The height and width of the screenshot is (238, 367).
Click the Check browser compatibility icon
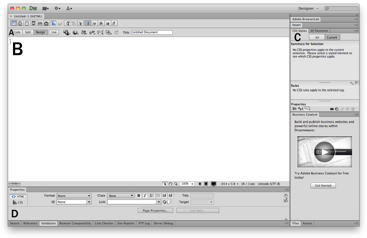tap(101, 32)
